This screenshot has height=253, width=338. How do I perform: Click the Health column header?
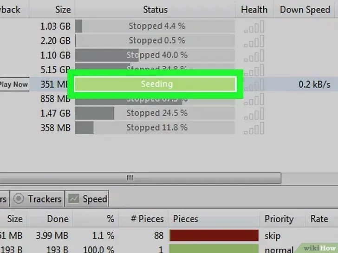pyautogui.click(x=254, y=9)
